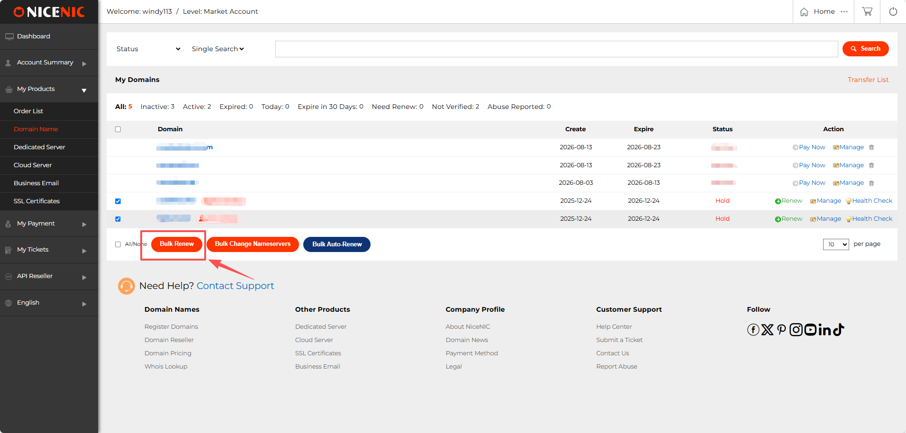Filter by Not Verified: 2 domains
This screenshot has height=433, width=906.
(455, 107)
